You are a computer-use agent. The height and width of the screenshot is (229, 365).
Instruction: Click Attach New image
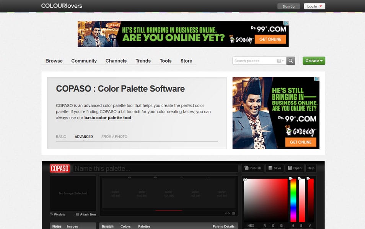86,214
